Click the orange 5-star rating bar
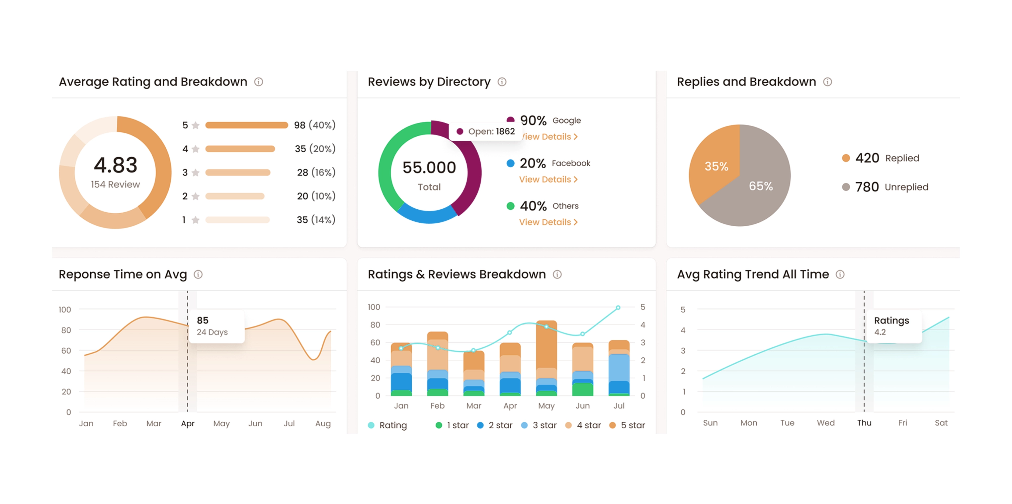The height and width of the screenshot is (504, 1012). 246,125
